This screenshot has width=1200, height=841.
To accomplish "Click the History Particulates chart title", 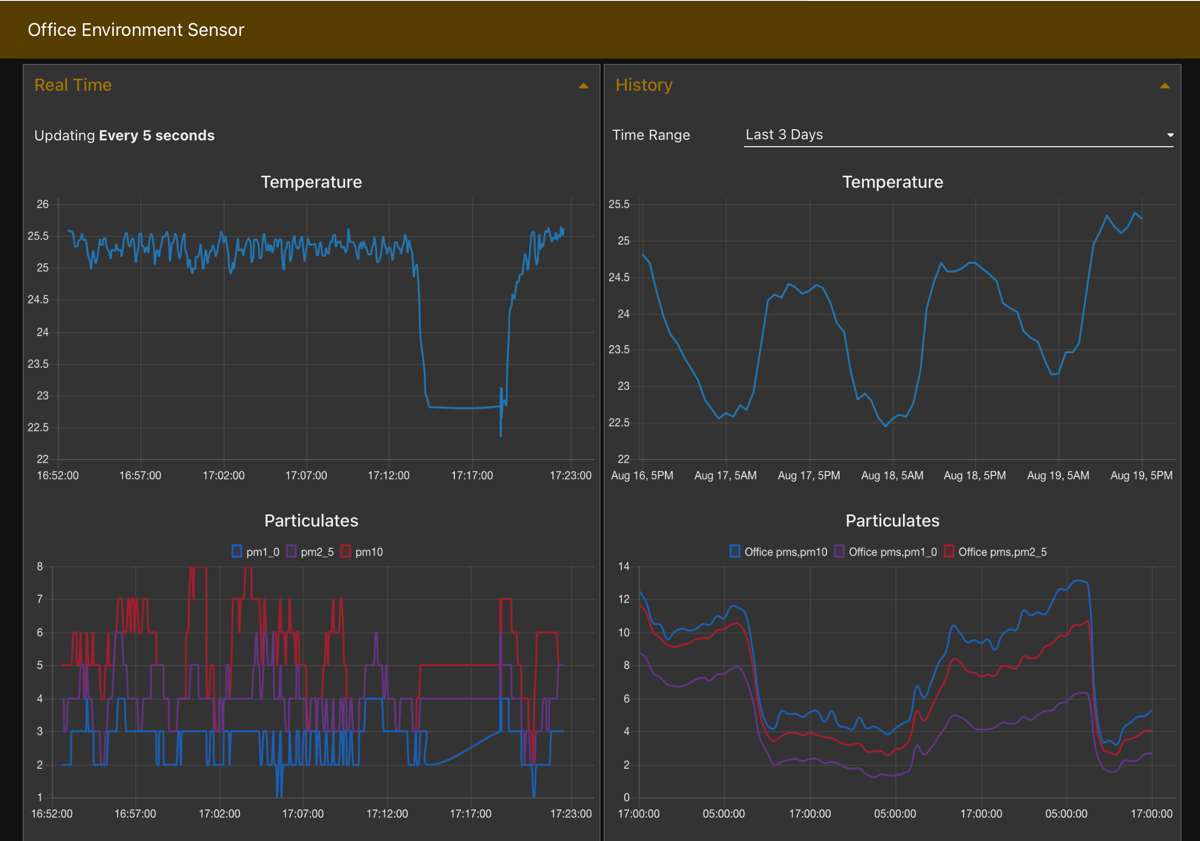I will 893,521.
